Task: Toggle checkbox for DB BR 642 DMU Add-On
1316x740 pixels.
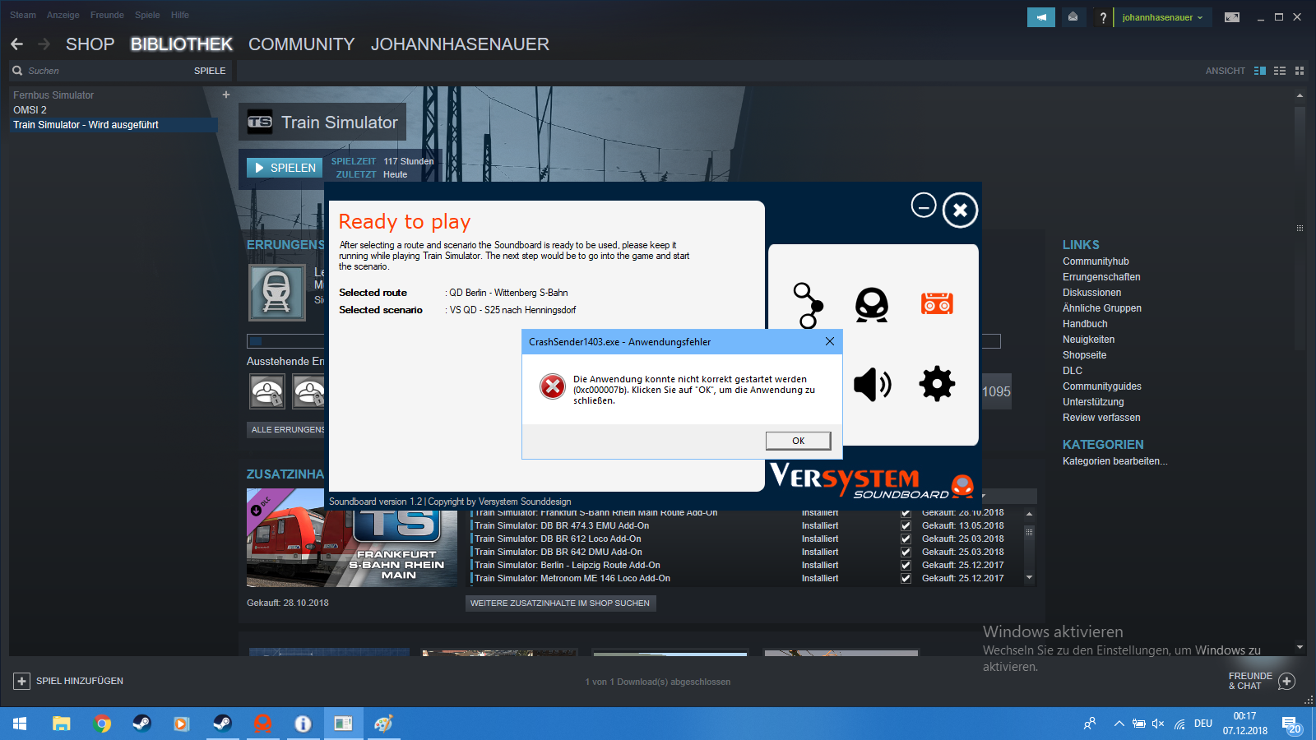Action: tap(906, 552)
